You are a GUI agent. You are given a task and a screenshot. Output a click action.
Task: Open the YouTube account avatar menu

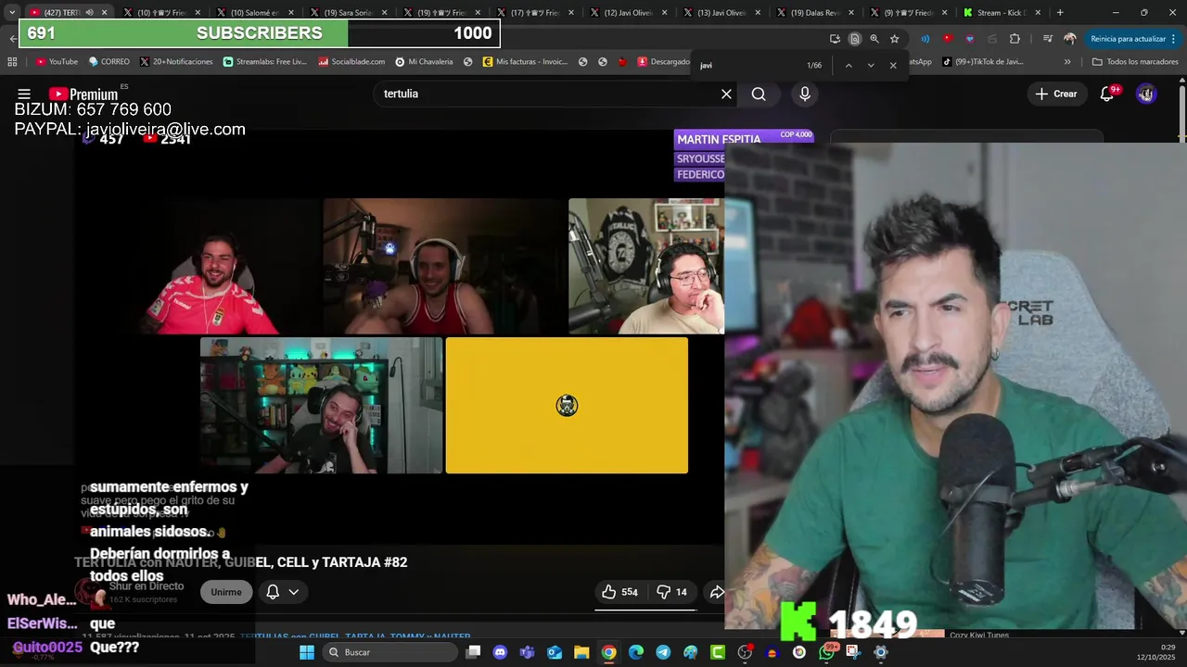tap(1146, 94)
